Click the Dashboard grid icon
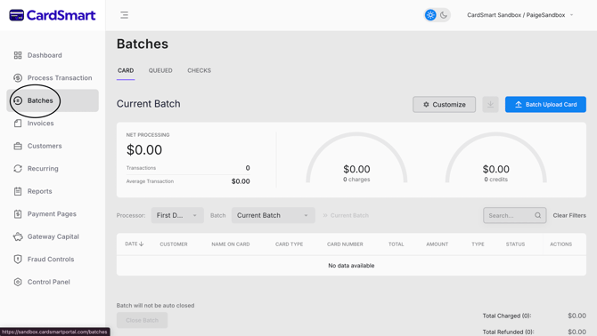 [18, 55]
